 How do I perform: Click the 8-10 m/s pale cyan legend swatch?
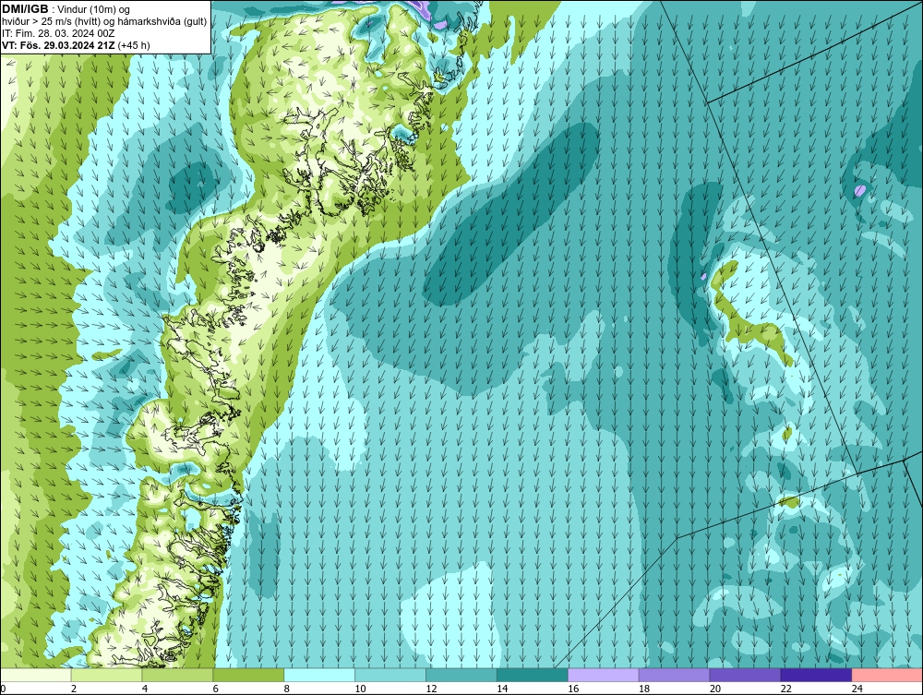pos(319,675)
